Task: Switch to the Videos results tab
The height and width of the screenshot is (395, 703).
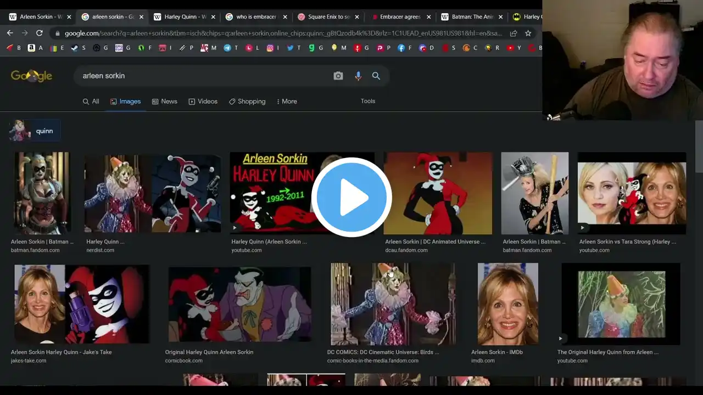Action: click(203, 101)
